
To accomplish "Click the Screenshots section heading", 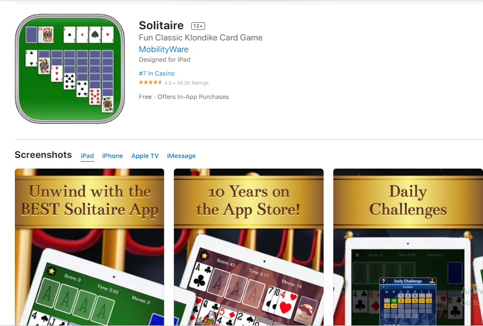I will 43,155.
